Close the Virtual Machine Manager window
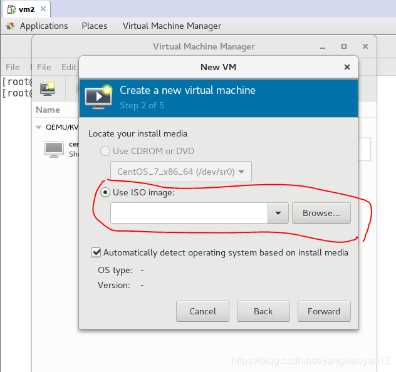Screen dimensions: 396x372 pos(365,46)
